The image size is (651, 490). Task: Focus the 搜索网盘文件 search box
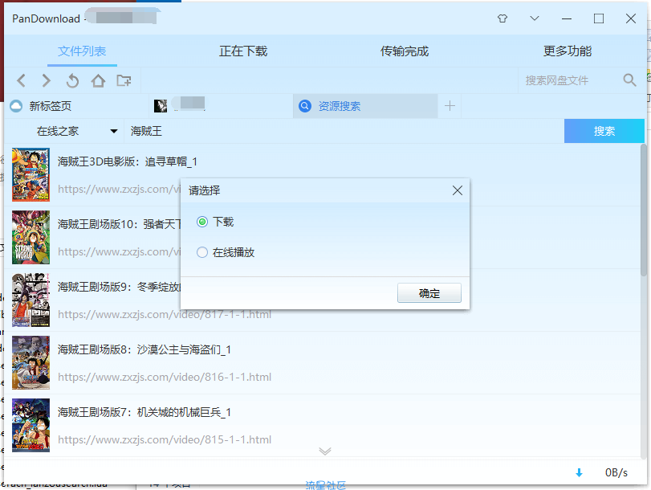click(570, 80)
